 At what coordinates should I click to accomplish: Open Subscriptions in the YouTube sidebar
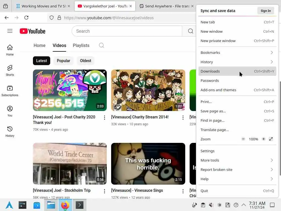tap(10, 91)
